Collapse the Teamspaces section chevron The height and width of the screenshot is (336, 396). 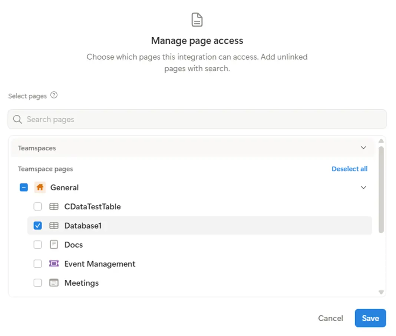click(363, 148)
